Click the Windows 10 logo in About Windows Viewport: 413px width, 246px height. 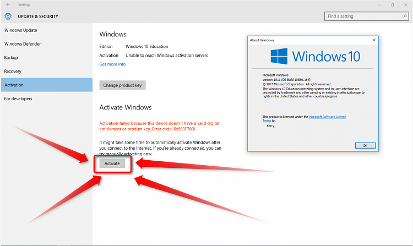click(316, 56)
